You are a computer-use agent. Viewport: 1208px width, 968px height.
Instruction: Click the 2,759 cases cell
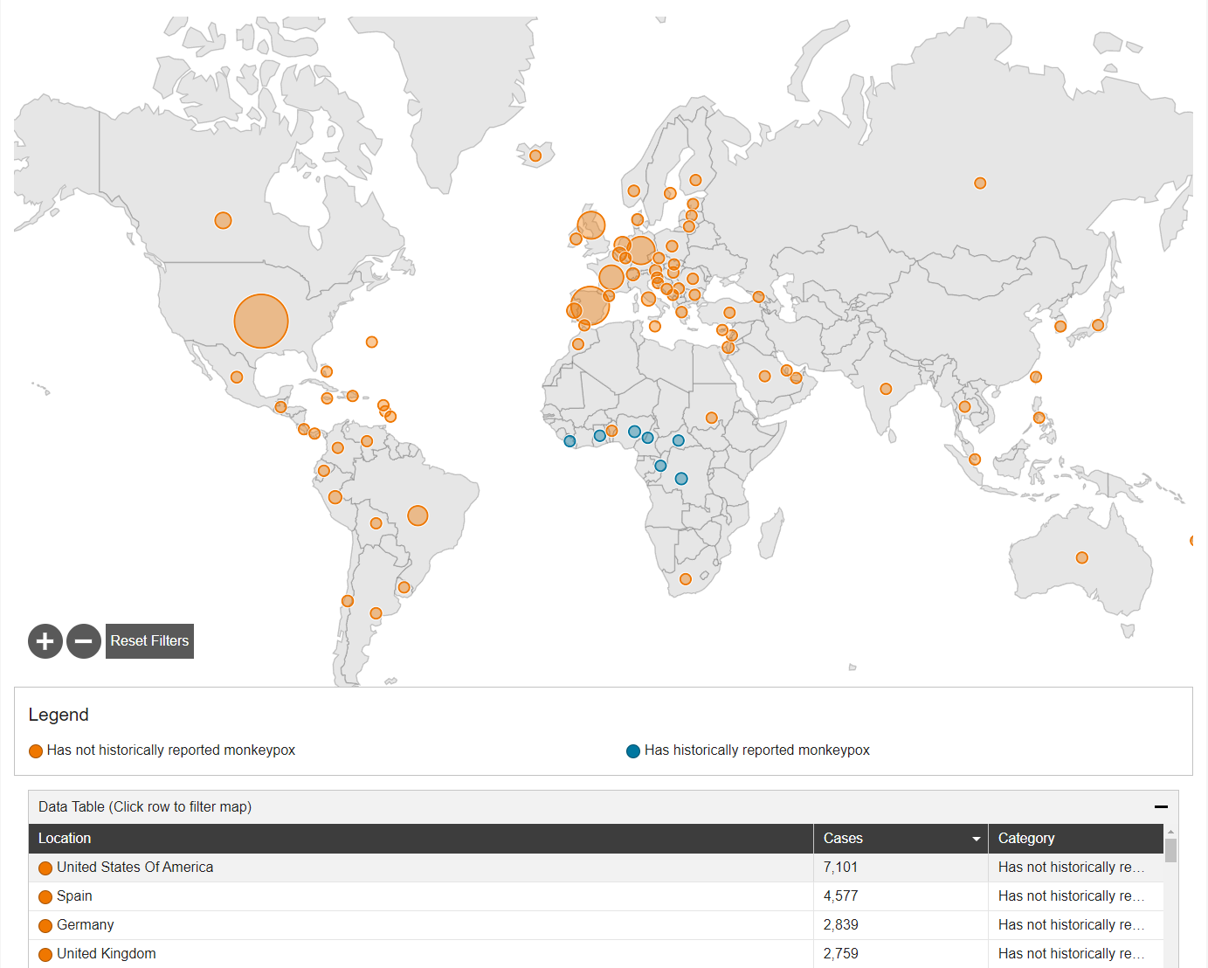pyautogui.click(x=901, y=954)
